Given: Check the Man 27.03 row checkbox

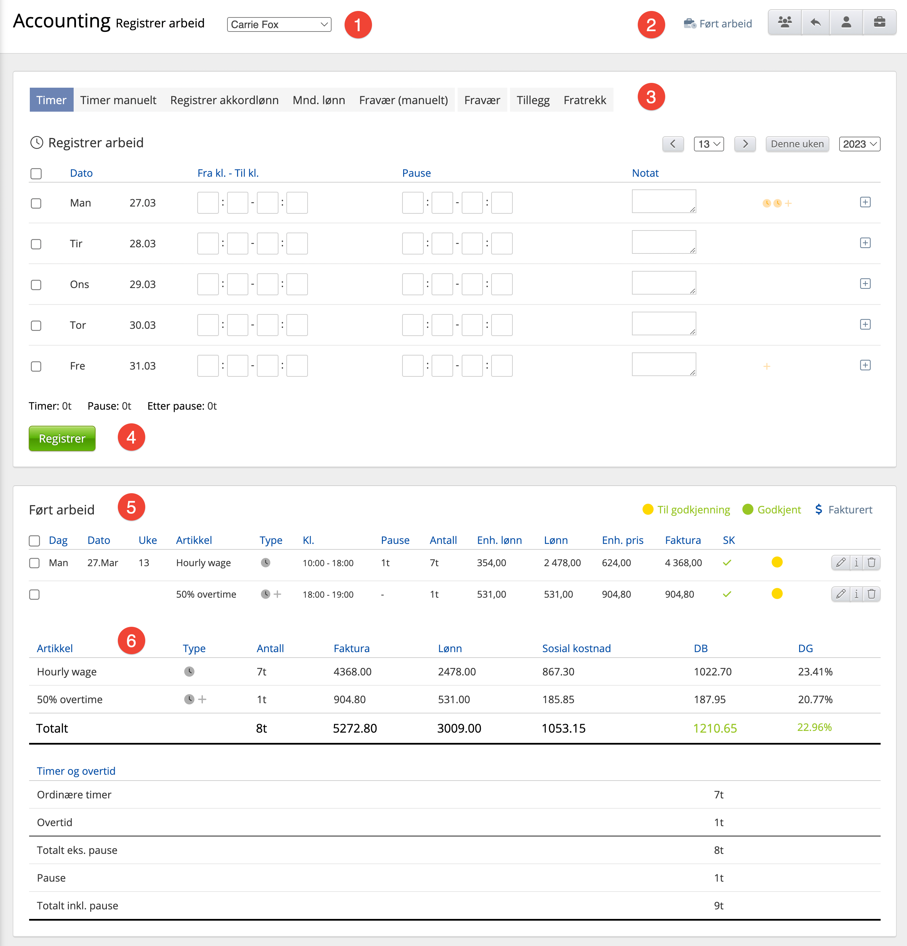Looking at the screenshot, I should pos(36,203).
